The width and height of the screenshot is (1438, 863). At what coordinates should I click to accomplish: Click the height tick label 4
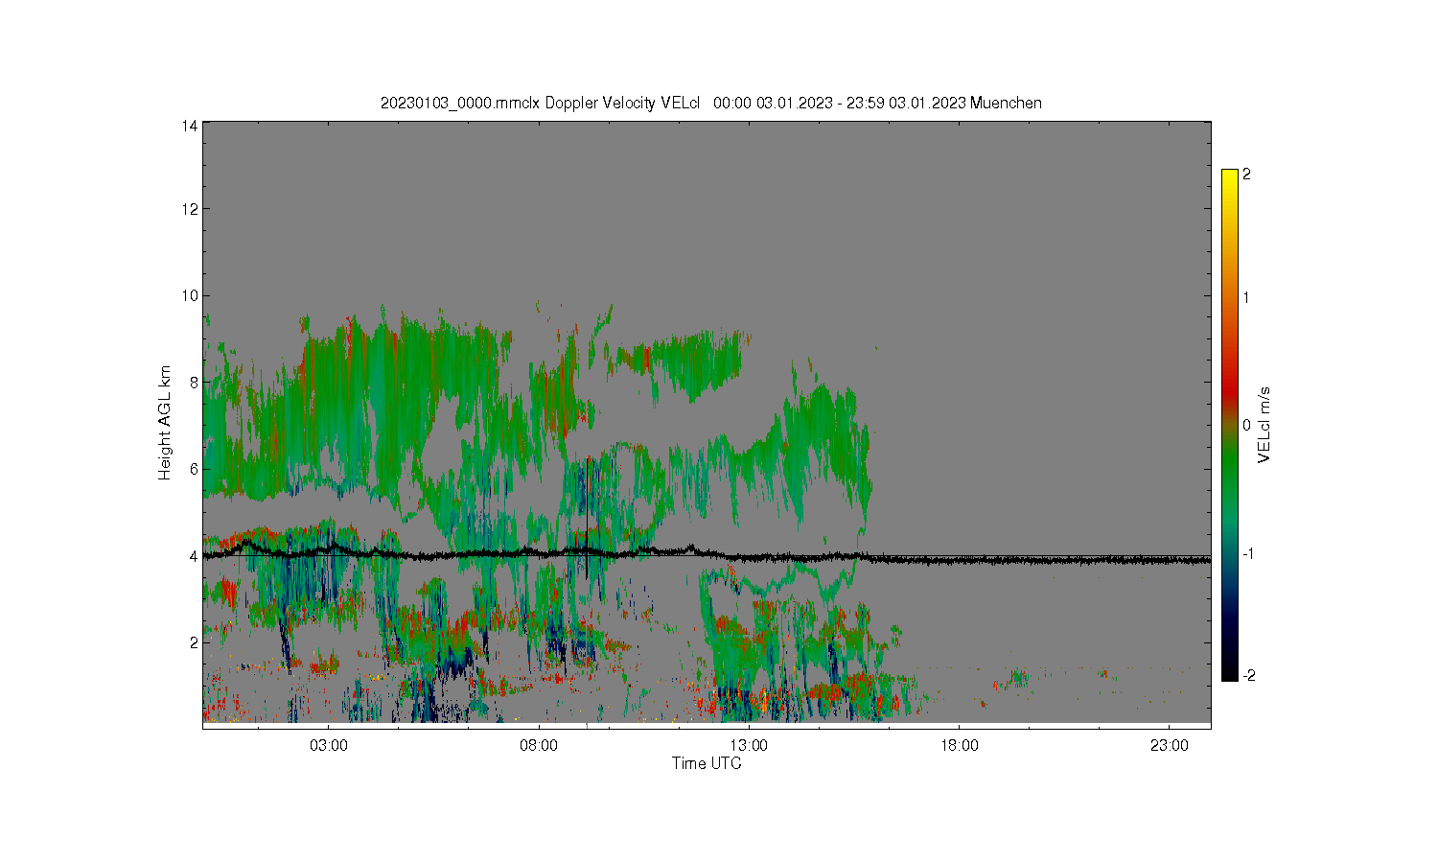pyautogui.click(x=195, y=556)
